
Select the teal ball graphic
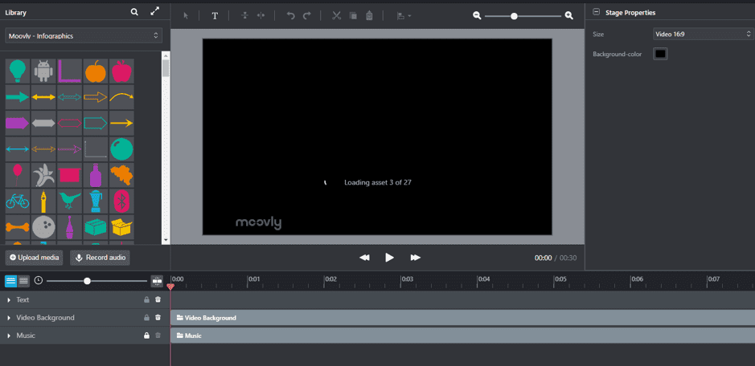(122, 149)
